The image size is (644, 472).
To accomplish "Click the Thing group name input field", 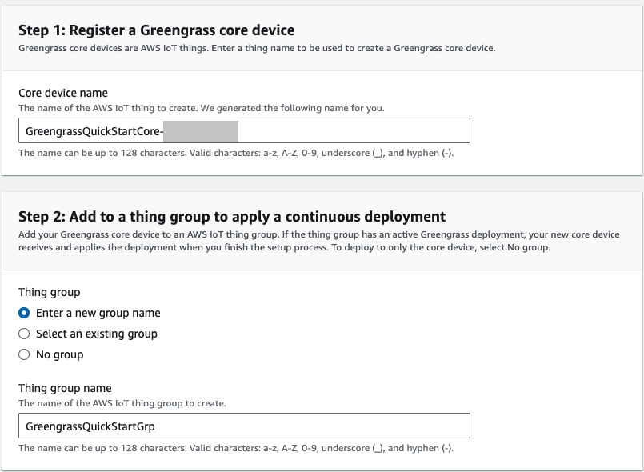I will [244, 426].
